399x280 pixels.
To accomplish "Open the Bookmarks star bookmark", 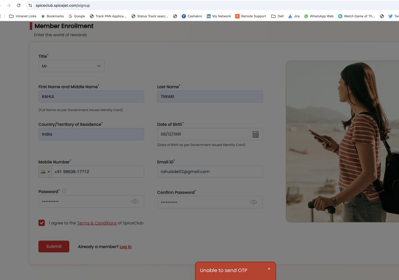I will 53,16.
